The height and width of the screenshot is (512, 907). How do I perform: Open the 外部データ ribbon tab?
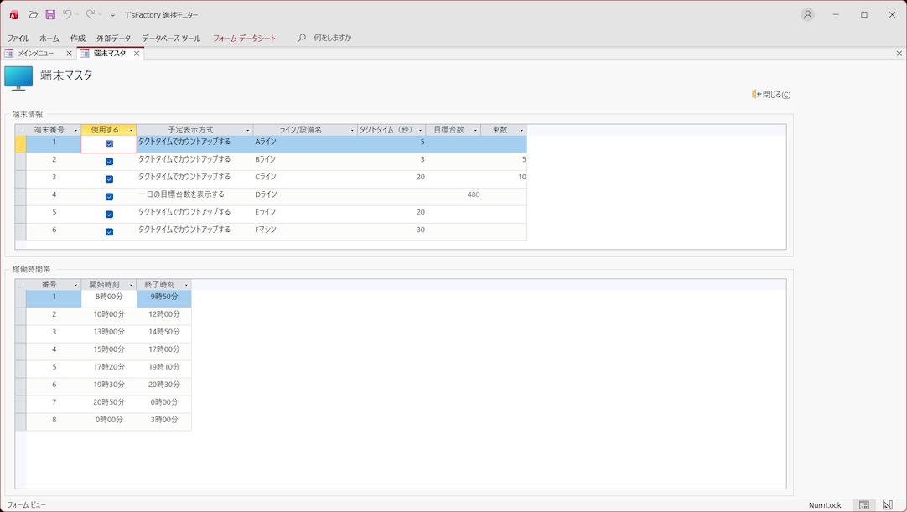click(113, 39)
